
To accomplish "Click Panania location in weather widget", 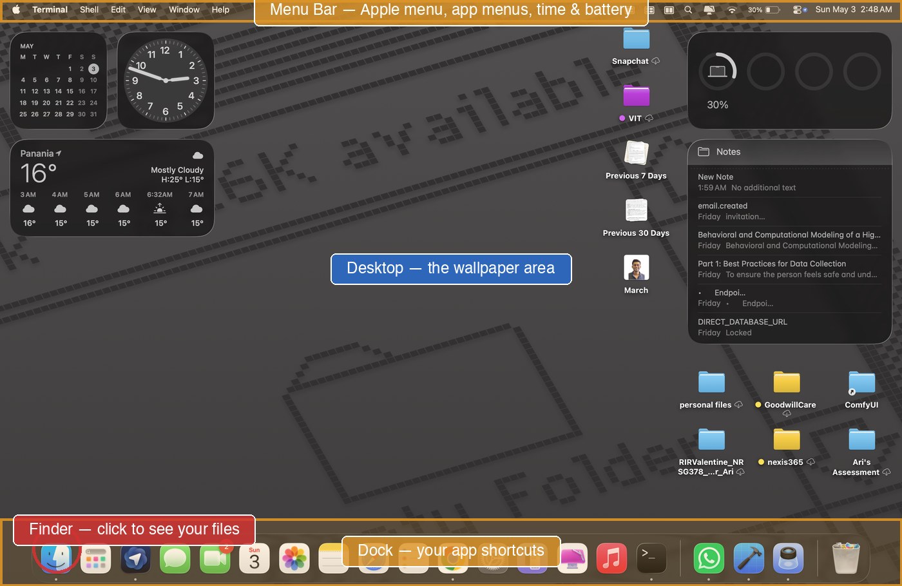I will (41, 153).
